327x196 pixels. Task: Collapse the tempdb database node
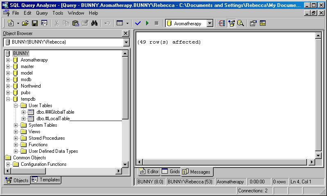[x=8, y=99]
